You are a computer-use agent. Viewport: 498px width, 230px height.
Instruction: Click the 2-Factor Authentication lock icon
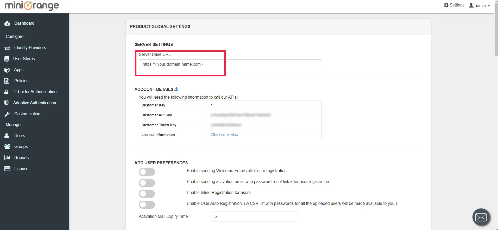6,92
